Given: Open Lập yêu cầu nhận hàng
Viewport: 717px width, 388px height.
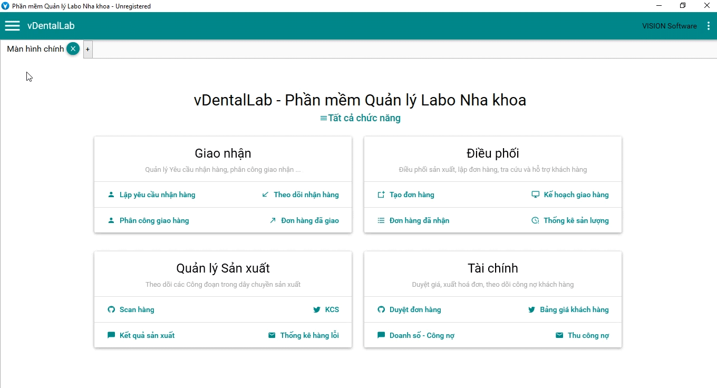Looking at the screenshot, I should (157, 195).
